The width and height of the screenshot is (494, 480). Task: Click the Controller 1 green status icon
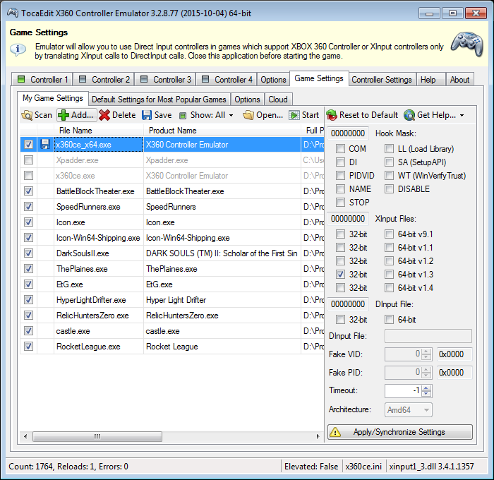21,79
